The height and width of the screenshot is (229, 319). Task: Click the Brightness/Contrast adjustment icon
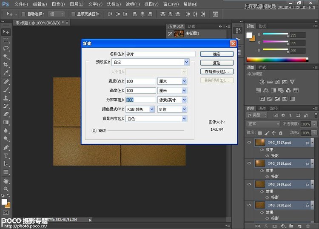coord(262,82)
